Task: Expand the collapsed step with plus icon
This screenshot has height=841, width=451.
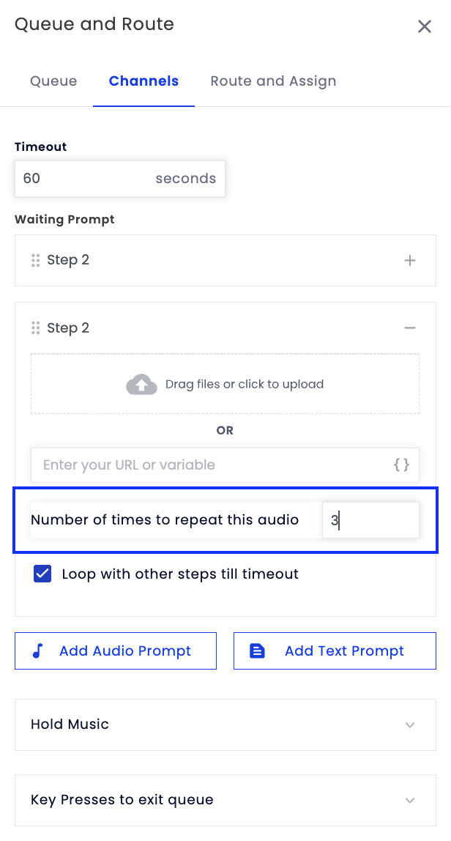Action: [410, 260]
